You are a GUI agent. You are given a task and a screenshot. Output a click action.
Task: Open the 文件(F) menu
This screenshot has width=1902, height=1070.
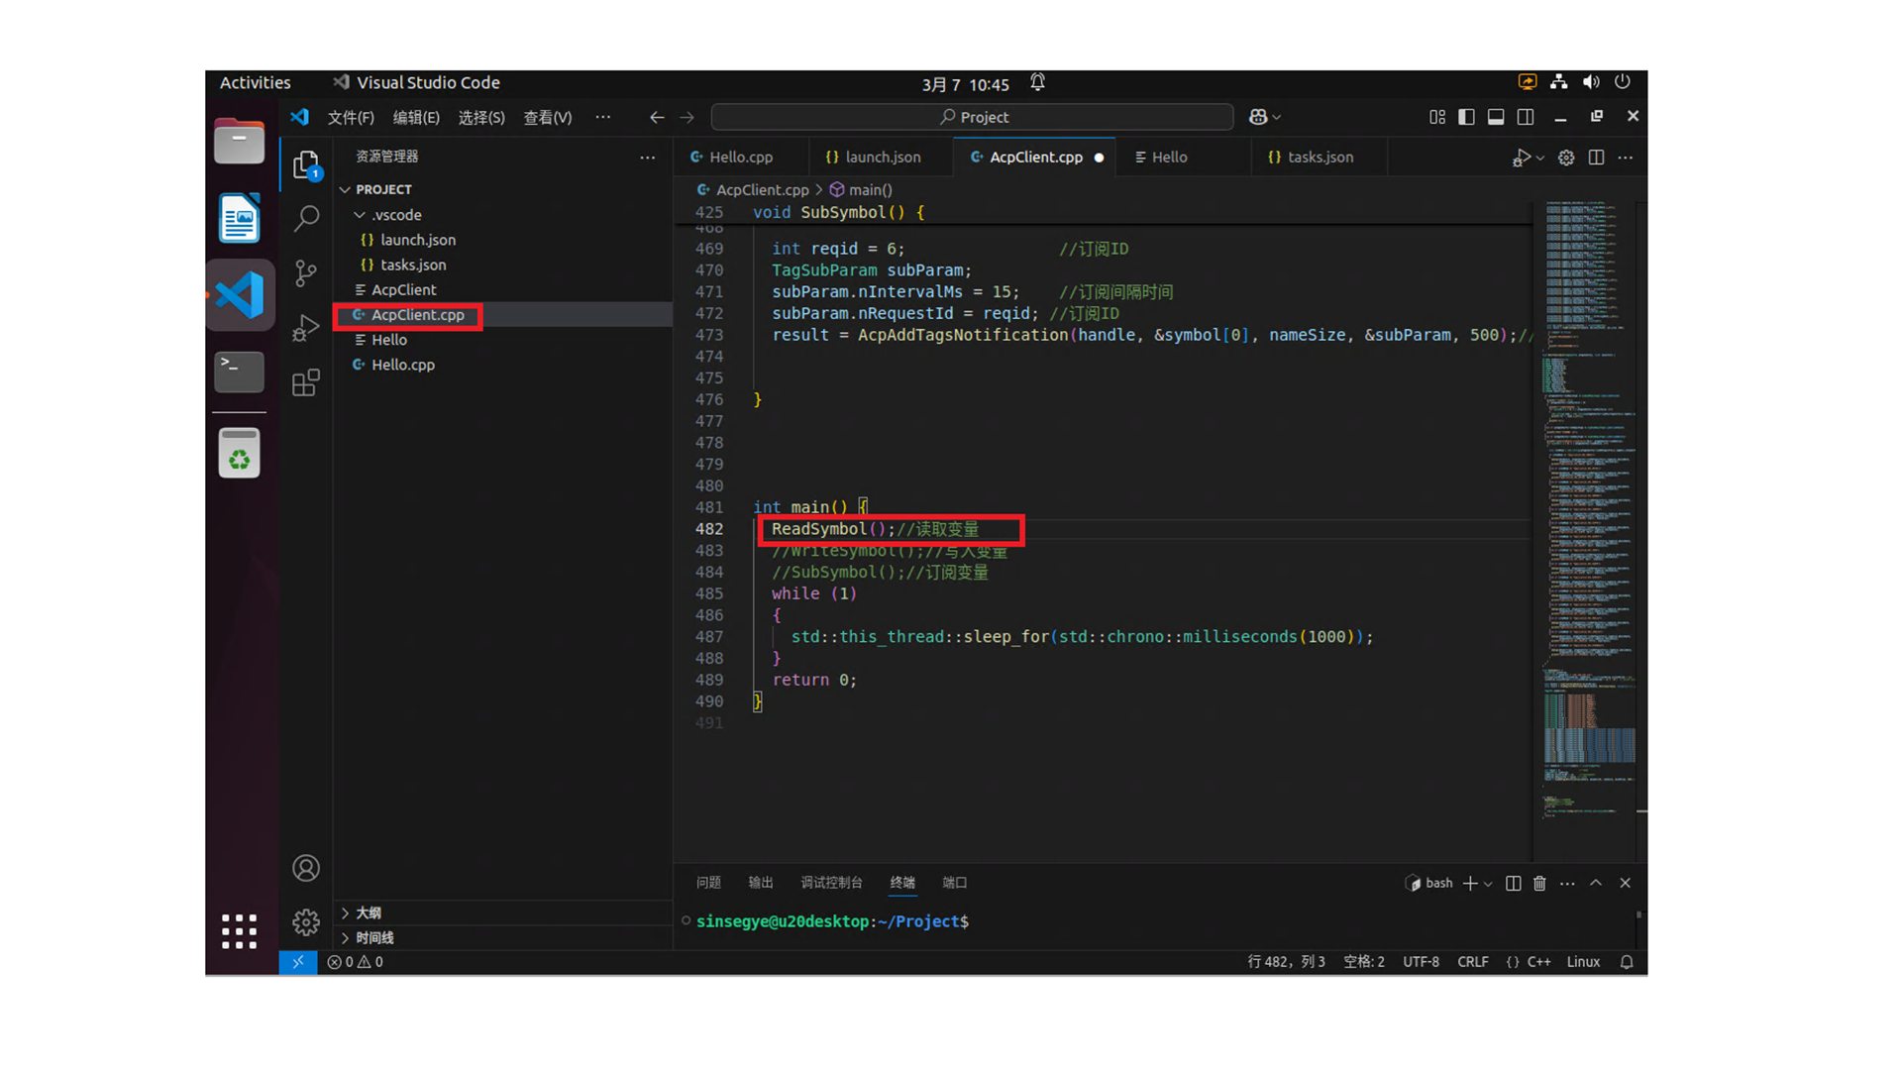coord(351,117)
